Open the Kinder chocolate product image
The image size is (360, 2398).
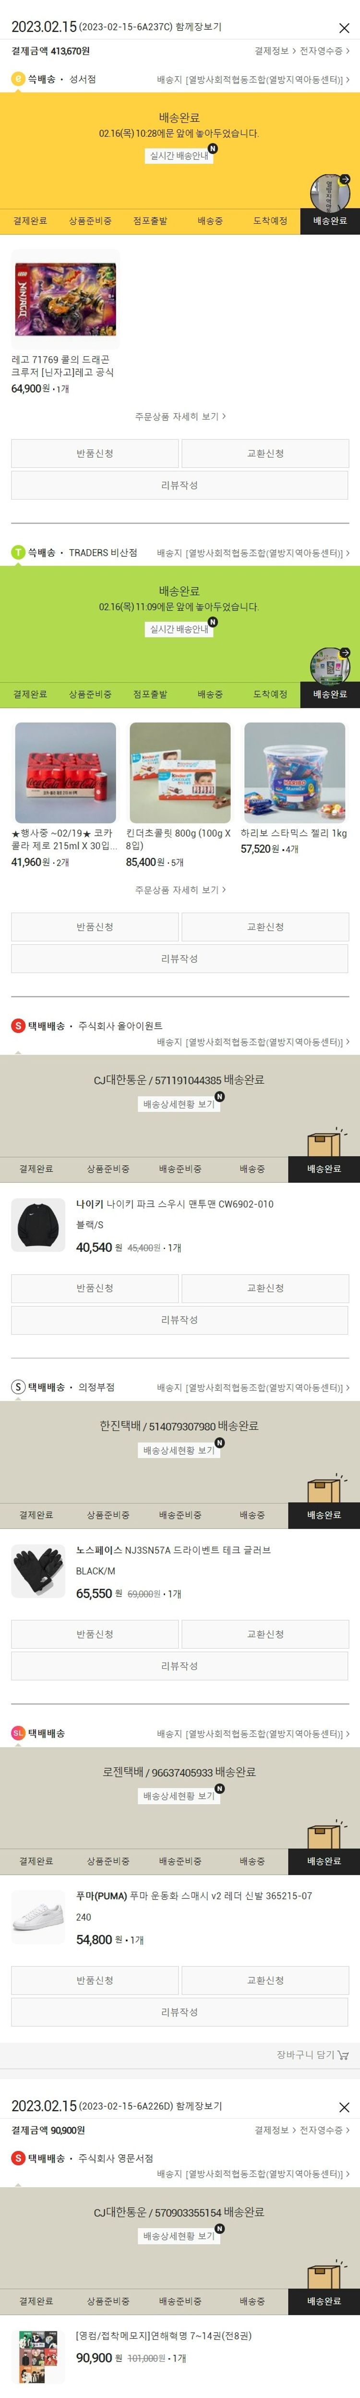click(x=180, y=772)
